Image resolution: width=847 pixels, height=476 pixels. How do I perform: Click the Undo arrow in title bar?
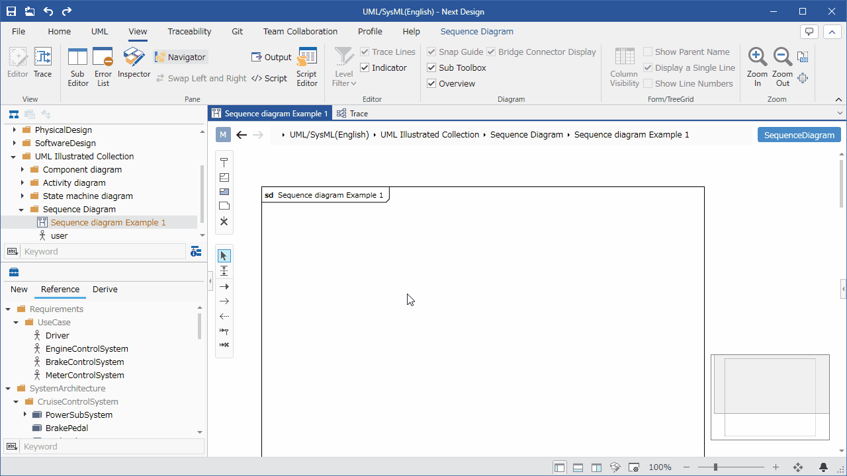click(x=48, y=11)
